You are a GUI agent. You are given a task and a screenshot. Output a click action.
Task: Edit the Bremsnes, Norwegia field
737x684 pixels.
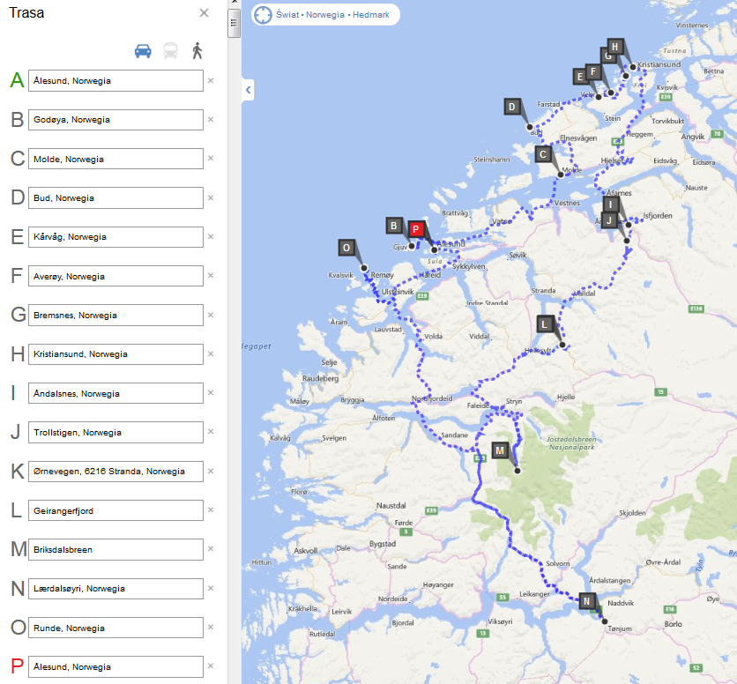115,315
